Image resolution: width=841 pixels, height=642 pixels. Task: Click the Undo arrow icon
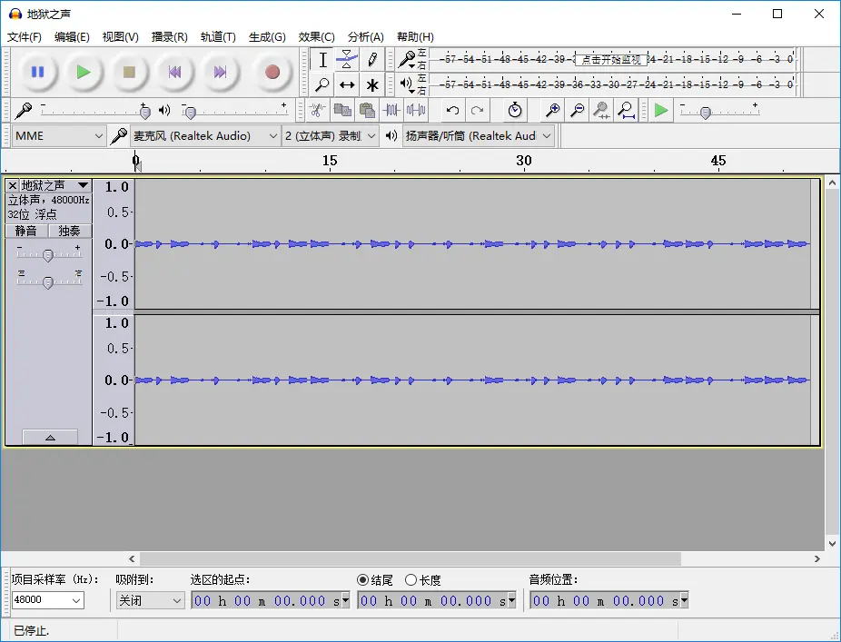pos(452,111)
